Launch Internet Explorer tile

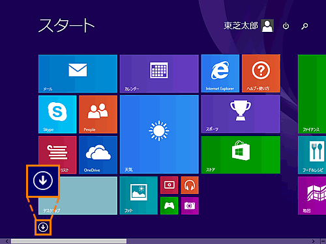click(x=220, y=74)
